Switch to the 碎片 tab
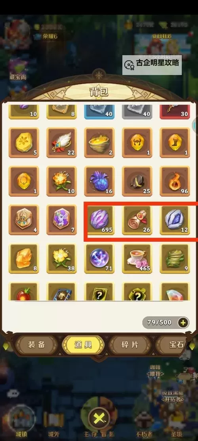 coord(130,345)
